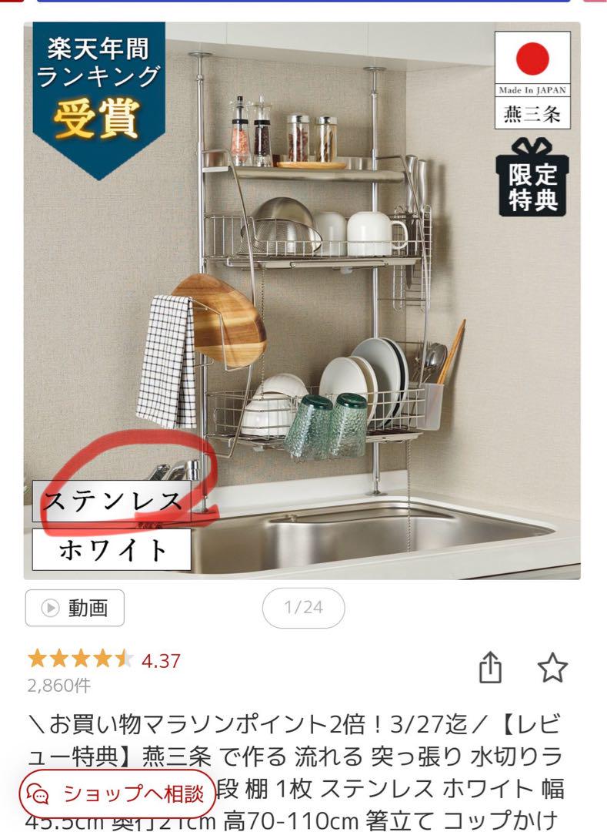Select the ホワイト color option
The image size is (607, 832).
click(x=112, y=549)
